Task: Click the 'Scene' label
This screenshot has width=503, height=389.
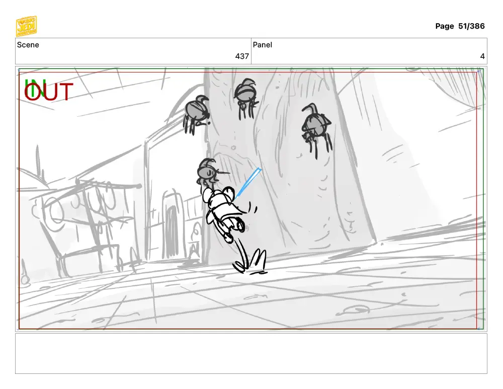Action: pos(28,45)
